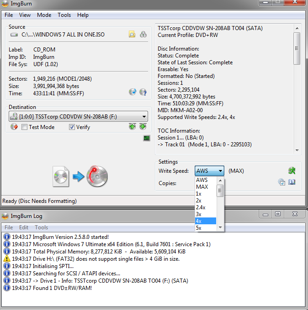Click the green down-arrow tray icon
The image size is (308, 310).
(x=143, y=127)
